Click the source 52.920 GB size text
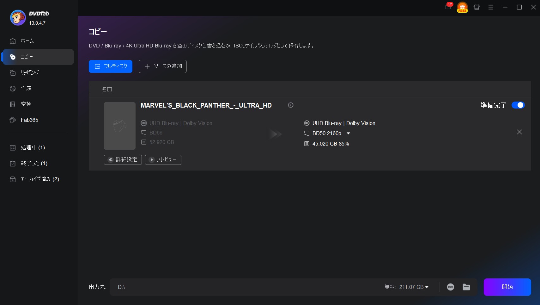The image size is (540, 305). (162, 142)
